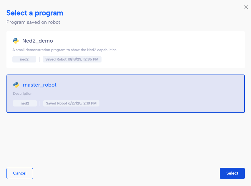Click the Python icon beside Ned2_demo

pos(16,41)
